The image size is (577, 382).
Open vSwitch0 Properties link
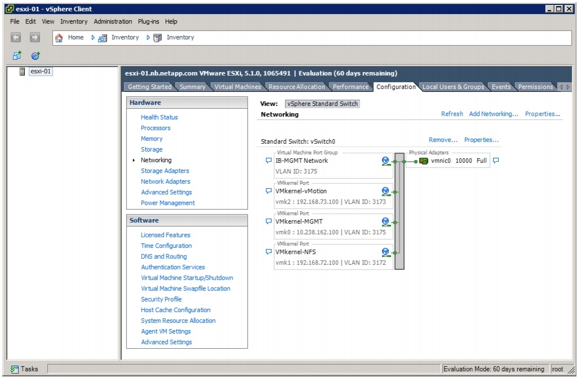481,140
